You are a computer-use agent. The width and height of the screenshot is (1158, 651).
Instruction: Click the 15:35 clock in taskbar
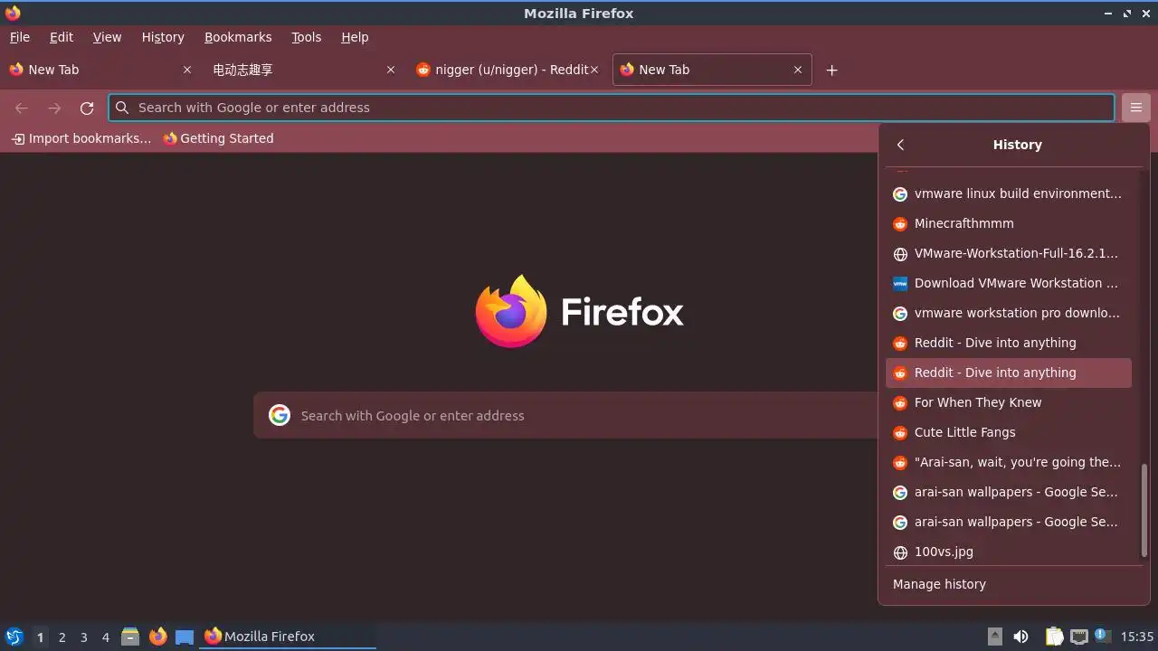(x=1137, y=637)
